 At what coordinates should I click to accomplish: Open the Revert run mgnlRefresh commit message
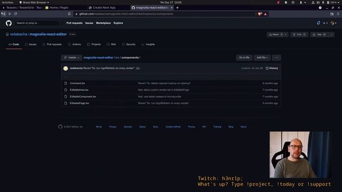pos(108,68)
